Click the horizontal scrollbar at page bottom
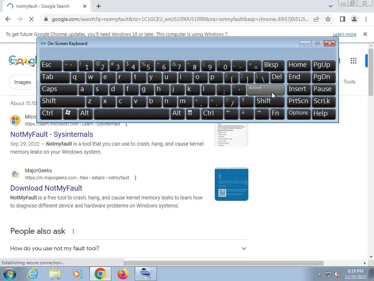This screenshot has width=374, height=281. (224, 263)
